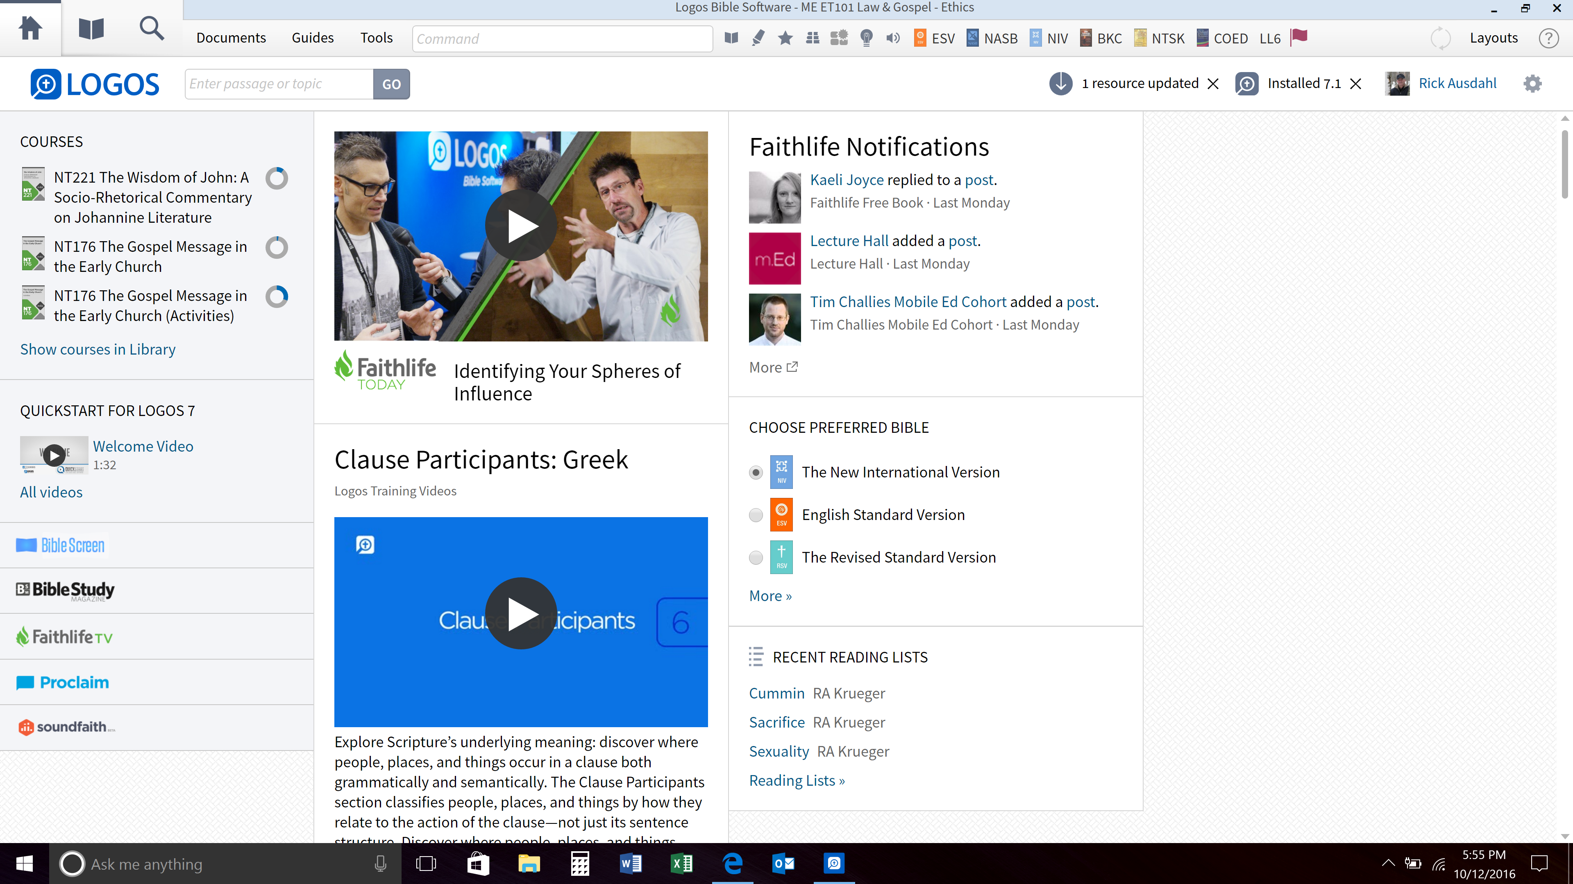Open the Library book icon
The height and width of the screenshot is (884, 1573).
(x=92, y=29)
